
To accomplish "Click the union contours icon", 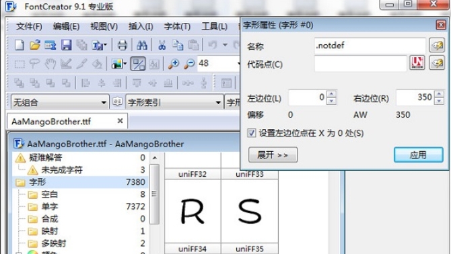I will click(x=20, y=83).
